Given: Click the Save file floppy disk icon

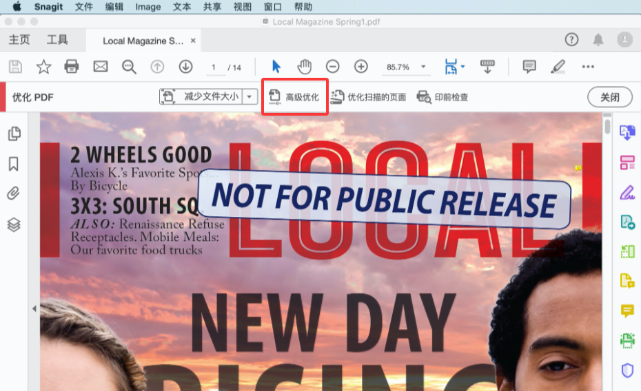Looking at the screenshot, I should tap(15, 67).
